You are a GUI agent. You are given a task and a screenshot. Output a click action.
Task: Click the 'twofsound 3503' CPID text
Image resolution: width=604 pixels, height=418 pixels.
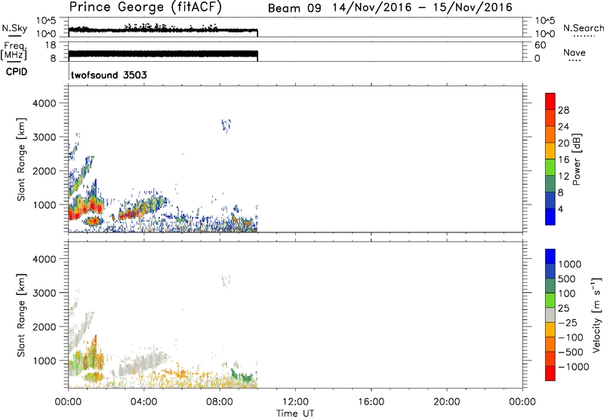(109, 75)
